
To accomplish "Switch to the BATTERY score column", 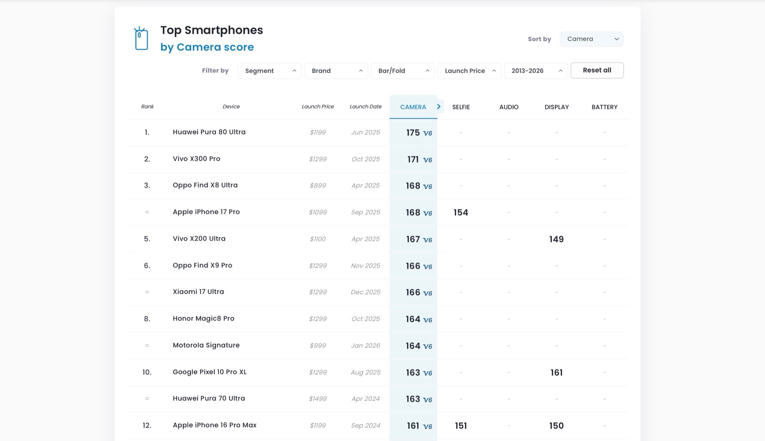I will pos(604,107).
